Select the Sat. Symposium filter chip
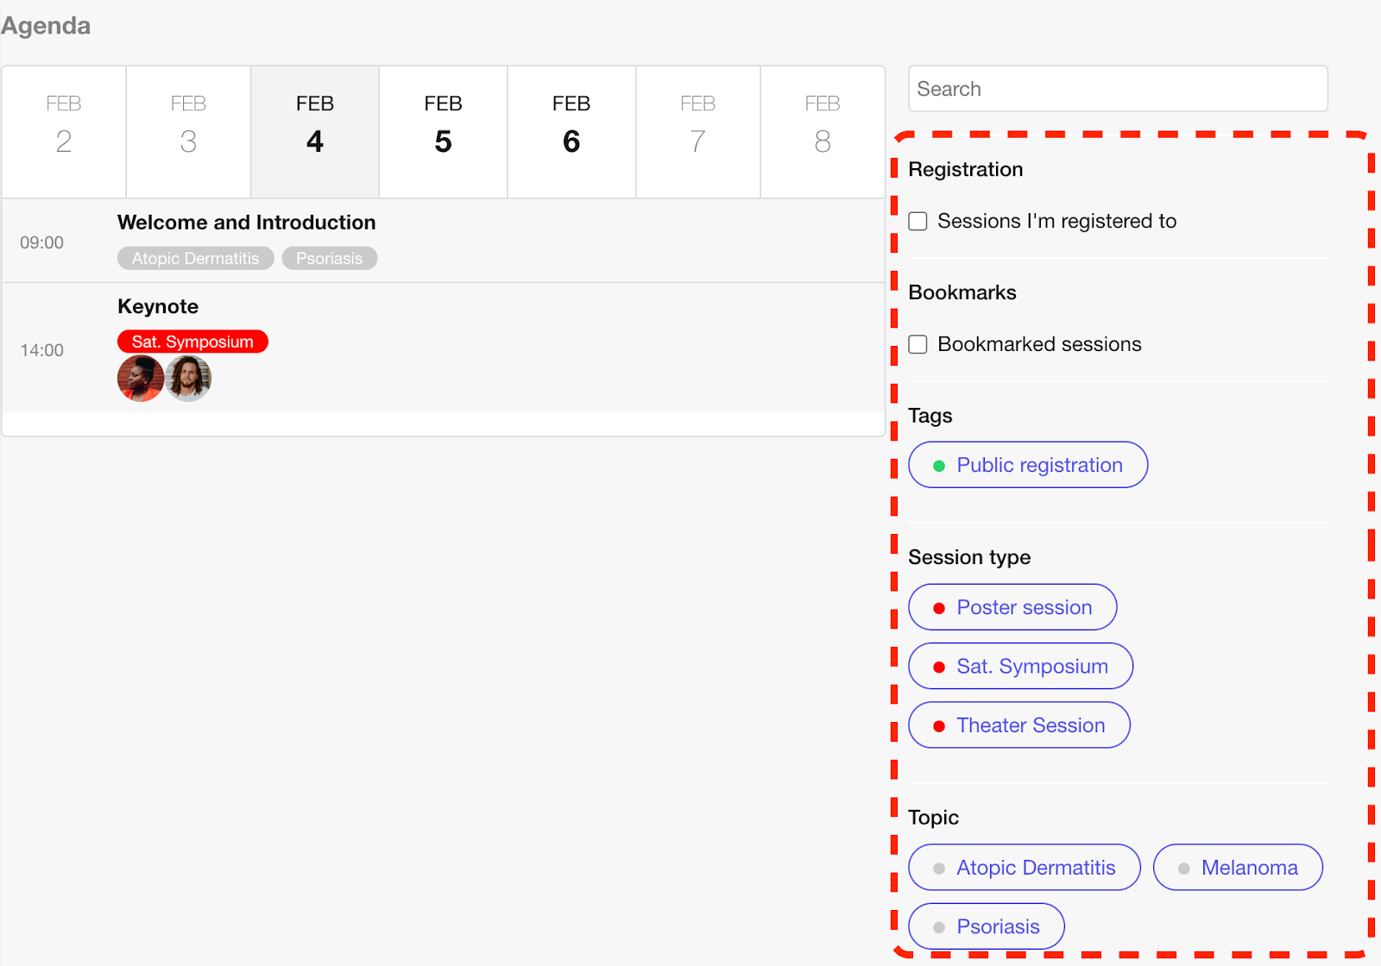The image size is (1381, 966). 1021,666
